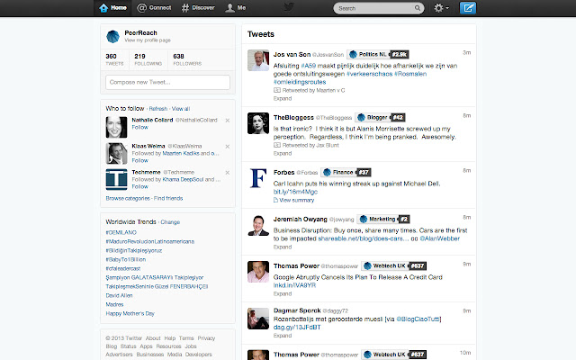The height and width of the screenshot is (360, 576).
Task: Dismiss Nathalie Collard suggestion
Action: (228, 120)
